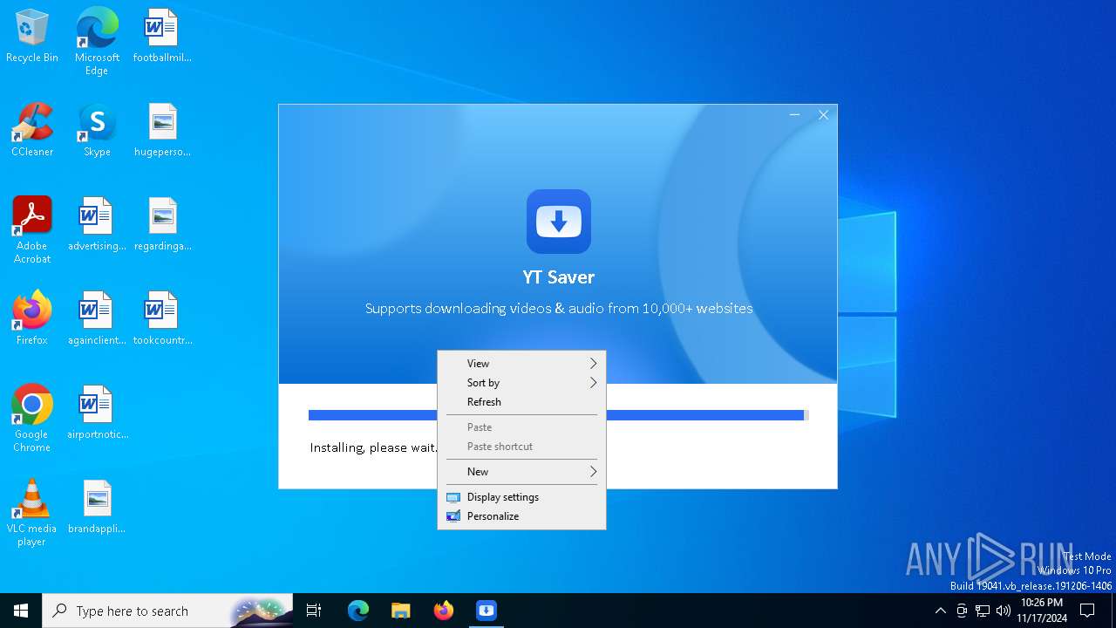Viewport: 1116px width, 628px height.
Task: Click the taskbar search box
Action: click(x=167, y=611)
